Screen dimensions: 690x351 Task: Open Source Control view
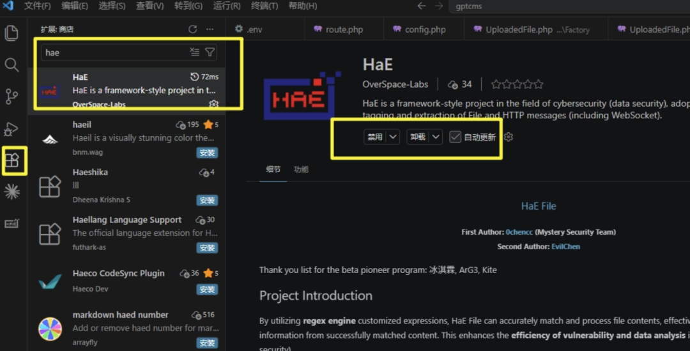(11, 97)
